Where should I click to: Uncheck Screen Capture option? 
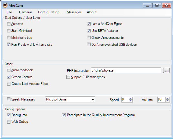(x=8, y=77)
